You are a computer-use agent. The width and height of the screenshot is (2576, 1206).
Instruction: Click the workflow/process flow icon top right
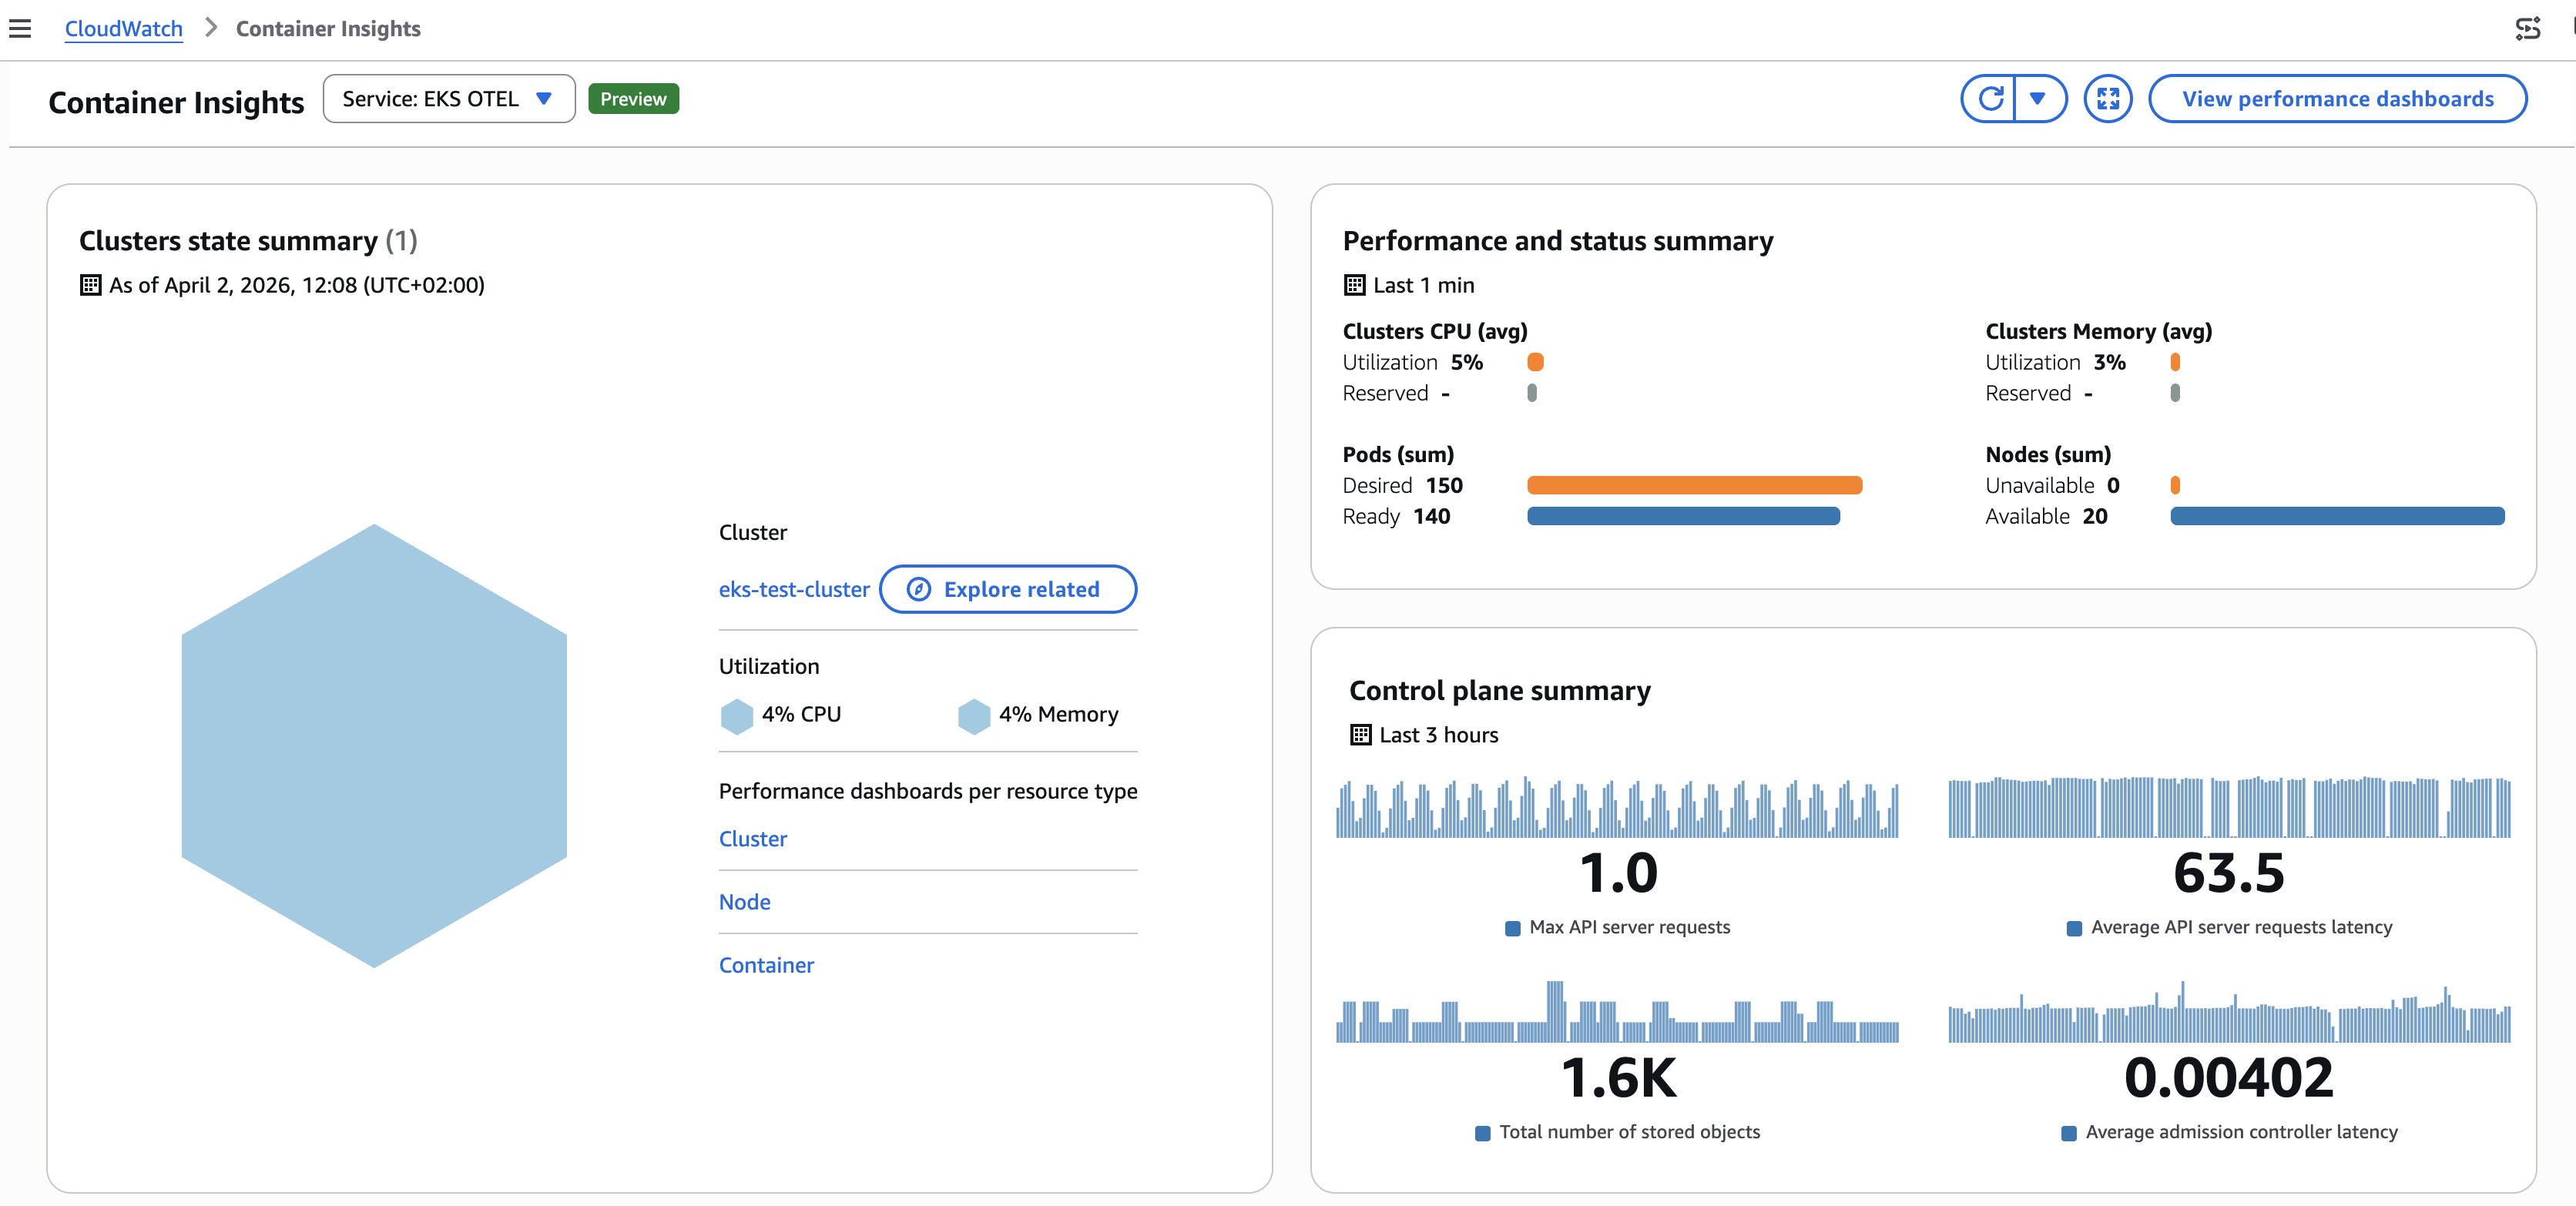[x=2530, y=28]
